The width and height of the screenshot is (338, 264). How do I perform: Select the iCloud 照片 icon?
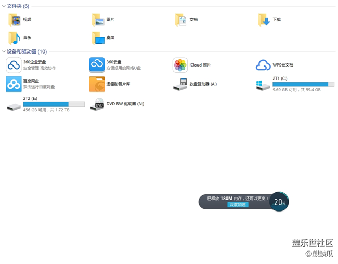click(180, 65)
